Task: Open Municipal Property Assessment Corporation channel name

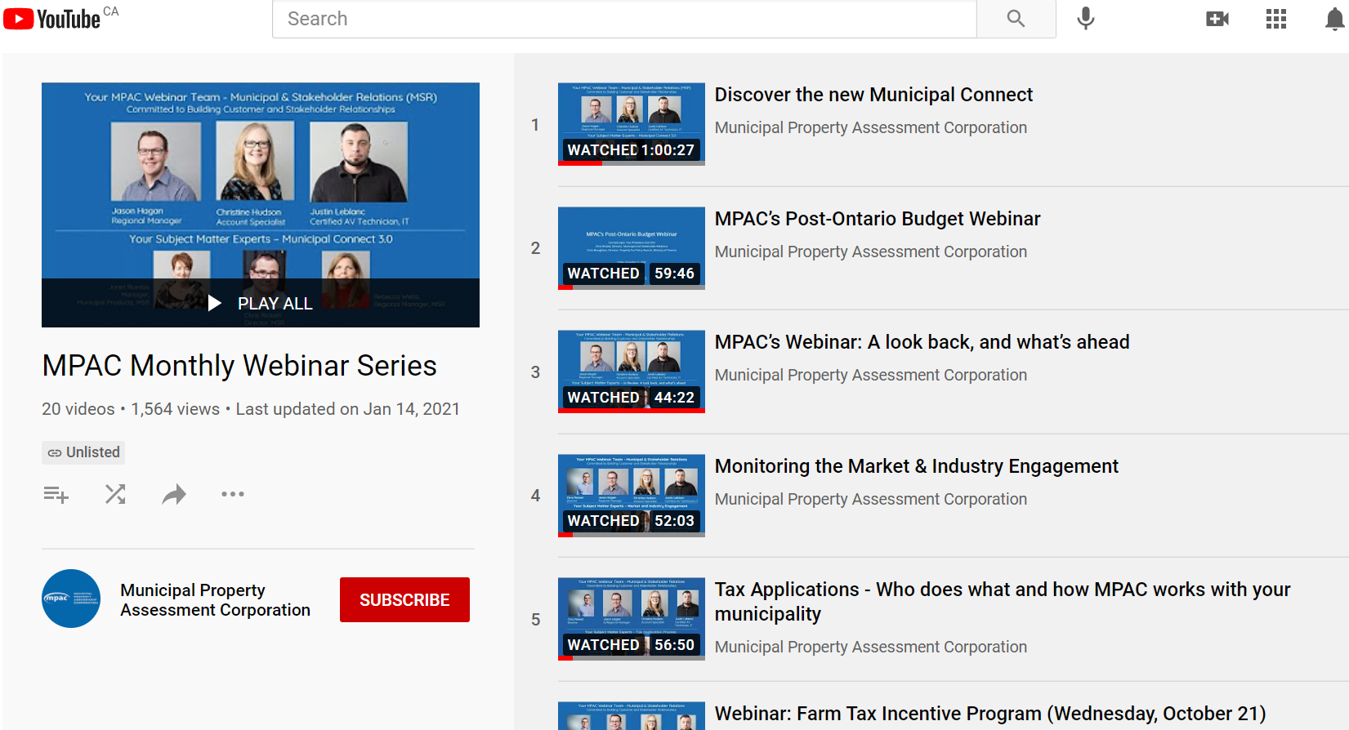Action: (215, 600)
